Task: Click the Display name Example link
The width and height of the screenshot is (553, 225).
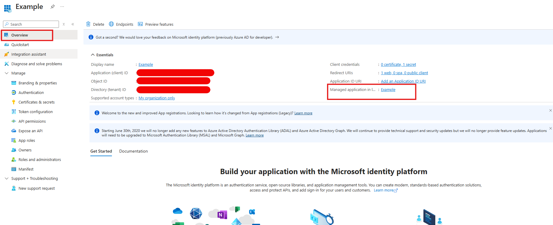Action: 146,64
